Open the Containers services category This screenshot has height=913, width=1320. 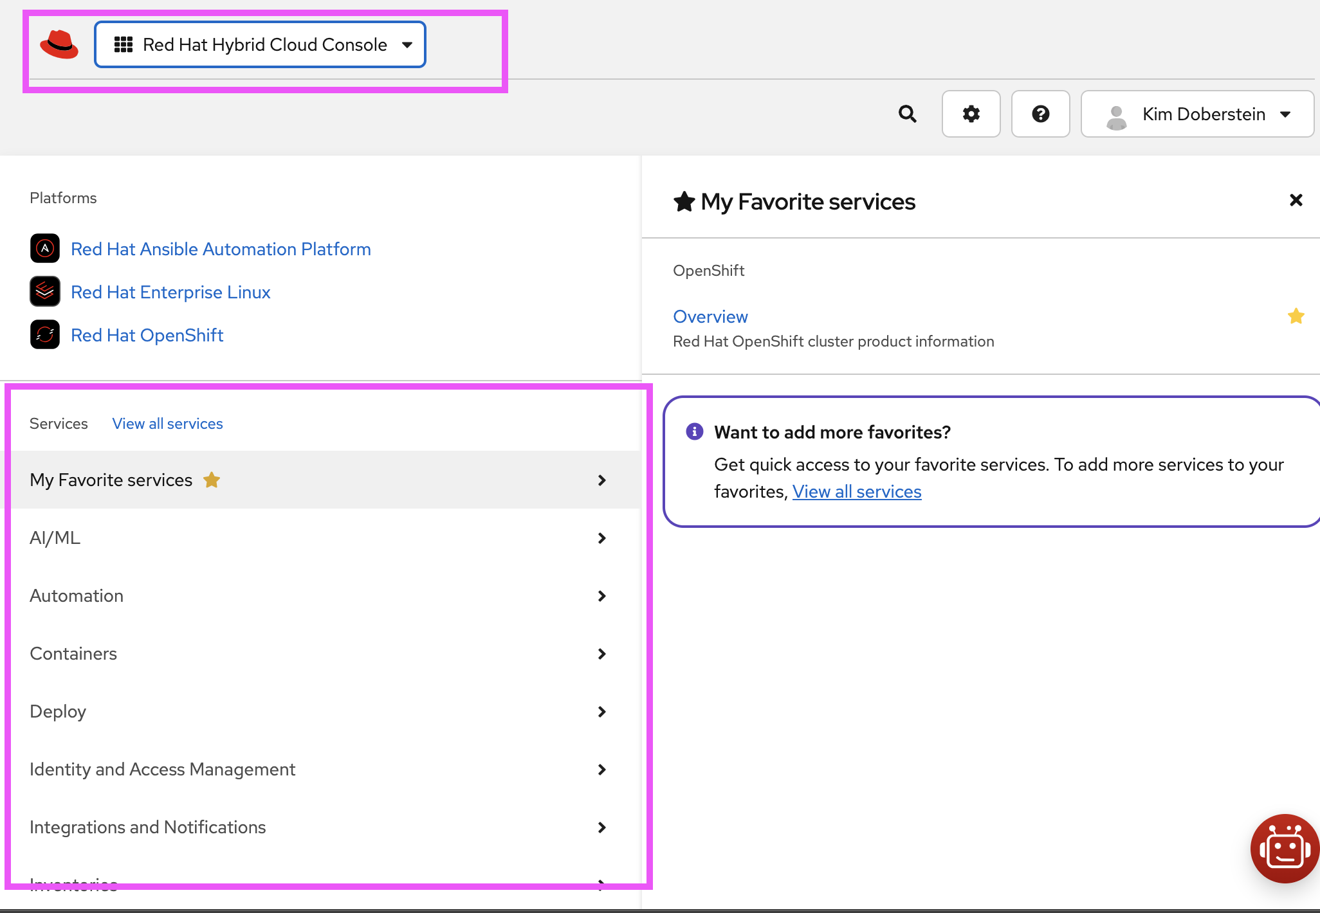[318, 653]
